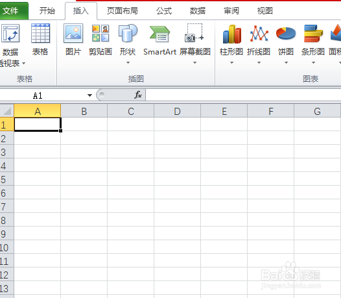Viewport: 341px width, 298px height.
Task: Click the 形状 shapes icon
Action: 128,33
